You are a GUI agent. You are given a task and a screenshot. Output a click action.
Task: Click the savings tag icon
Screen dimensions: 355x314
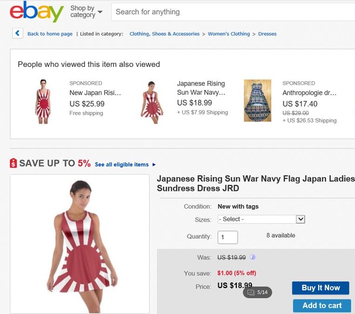[13, 163]
